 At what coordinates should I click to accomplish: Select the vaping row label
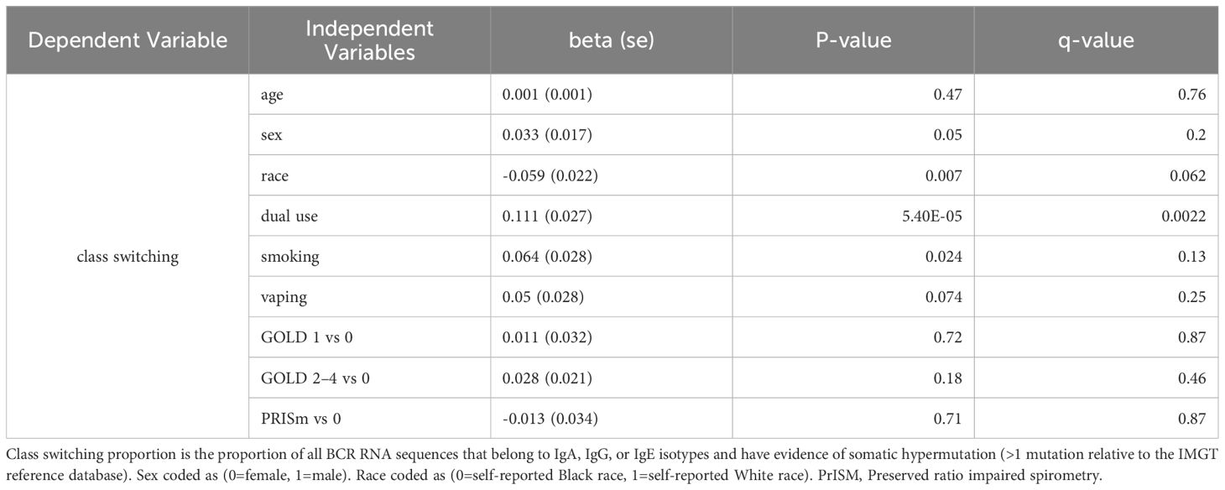(x=370, y=296)
